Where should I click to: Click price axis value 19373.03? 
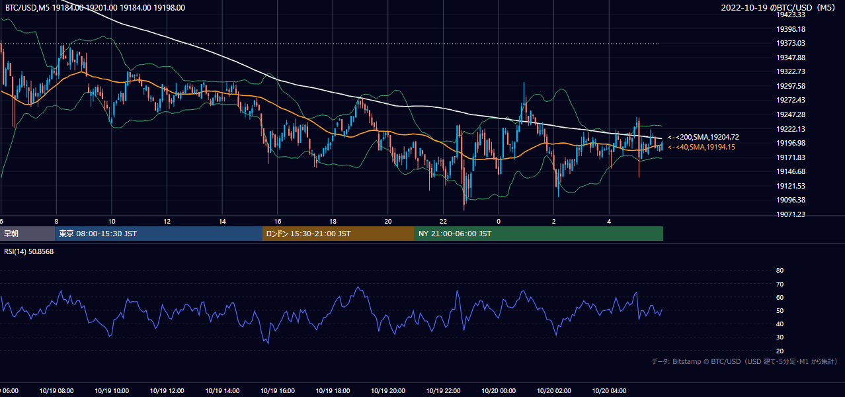click(x=790, y=43)
